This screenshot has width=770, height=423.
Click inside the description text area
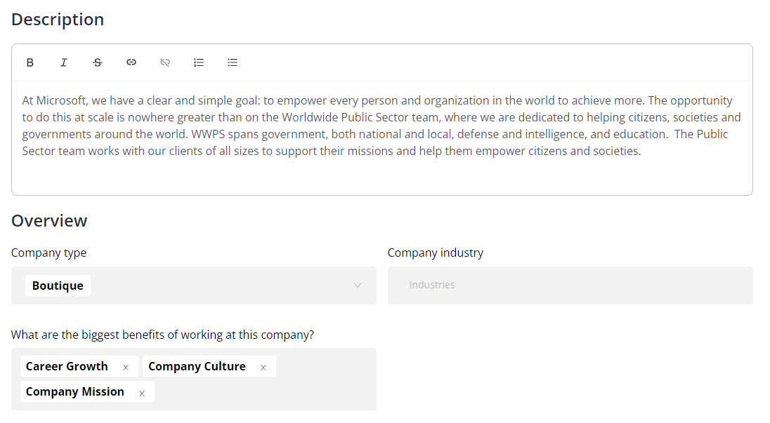point(382,137)
